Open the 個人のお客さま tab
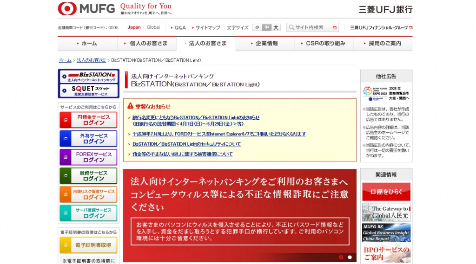Image resolution: width=476 pixels, height=264 pixels. click(x=146, y=43)
